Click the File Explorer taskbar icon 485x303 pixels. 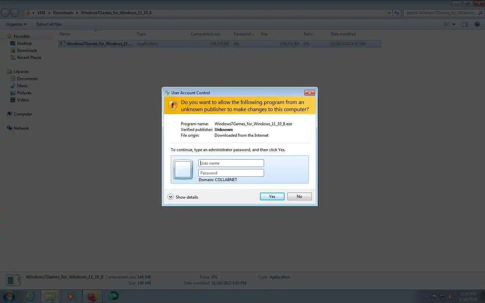[x=50, y=296]
